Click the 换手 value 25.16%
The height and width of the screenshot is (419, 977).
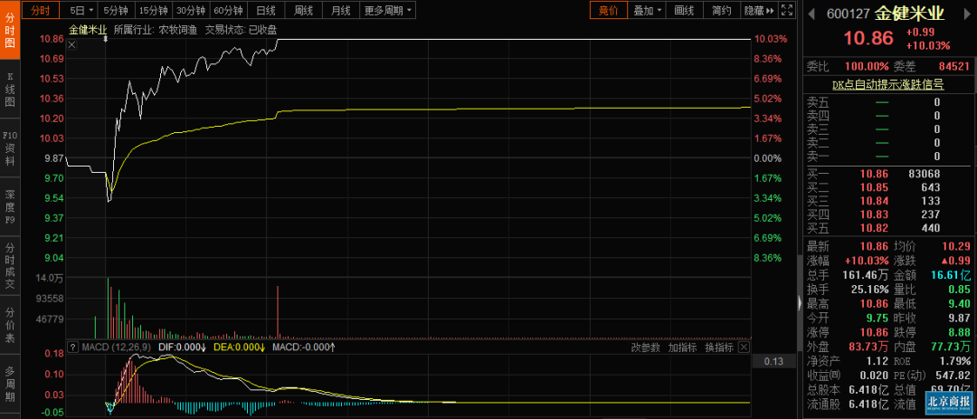tap(871, 290)
